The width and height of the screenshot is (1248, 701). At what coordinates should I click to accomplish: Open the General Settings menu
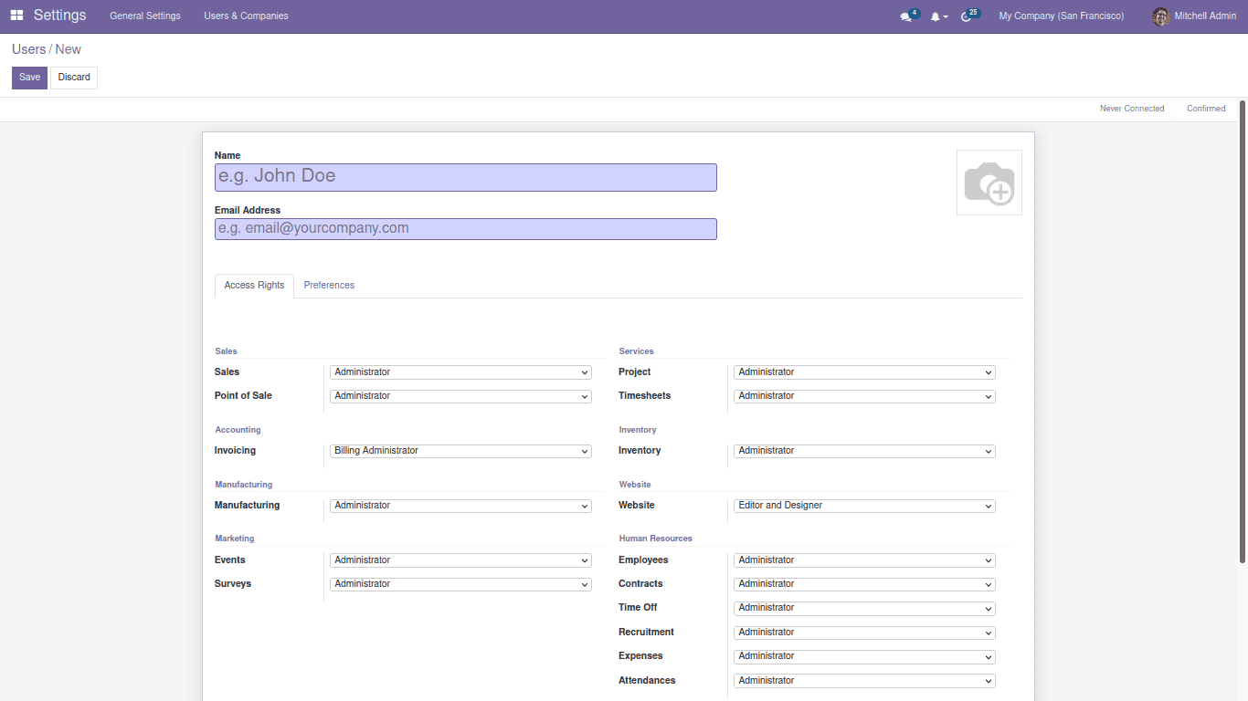pyautogui.click(x=145, y=16)
